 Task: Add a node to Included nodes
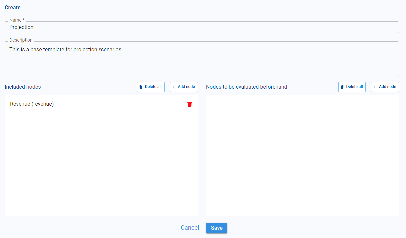coord(184,87)
